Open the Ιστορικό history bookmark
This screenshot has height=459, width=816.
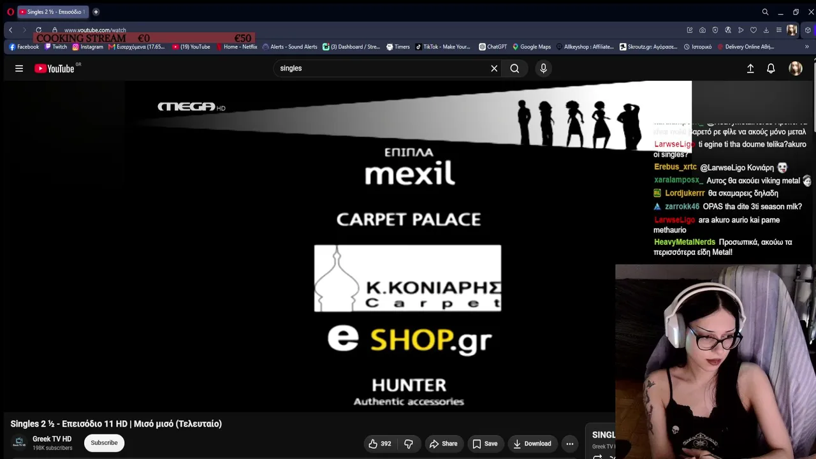[x=697, y=47]
